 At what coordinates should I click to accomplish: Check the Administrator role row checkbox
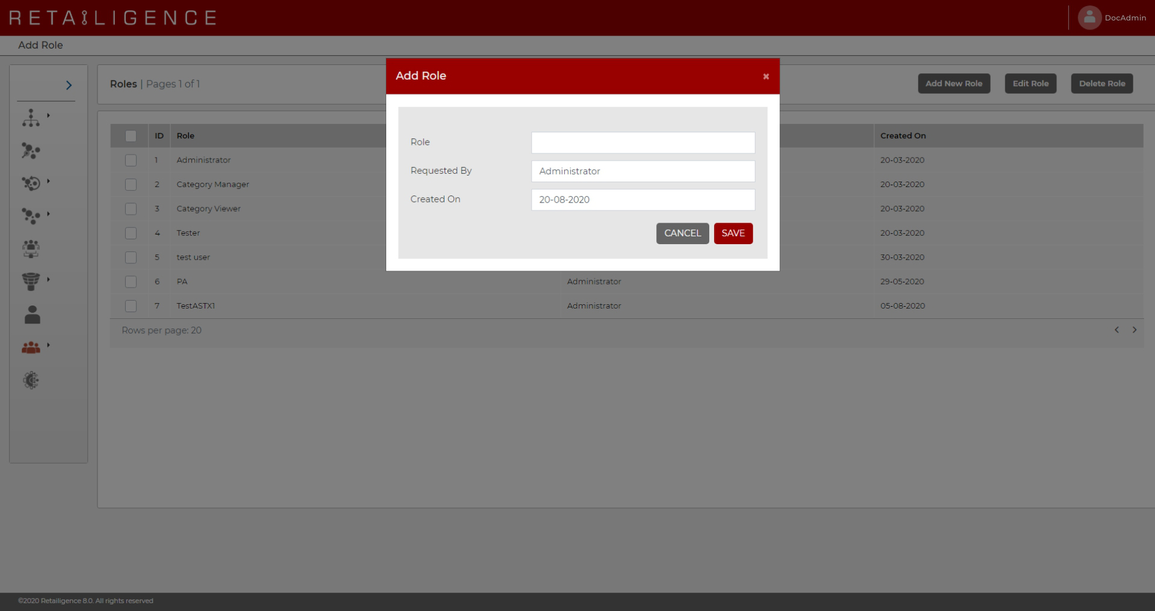(131, 160)
